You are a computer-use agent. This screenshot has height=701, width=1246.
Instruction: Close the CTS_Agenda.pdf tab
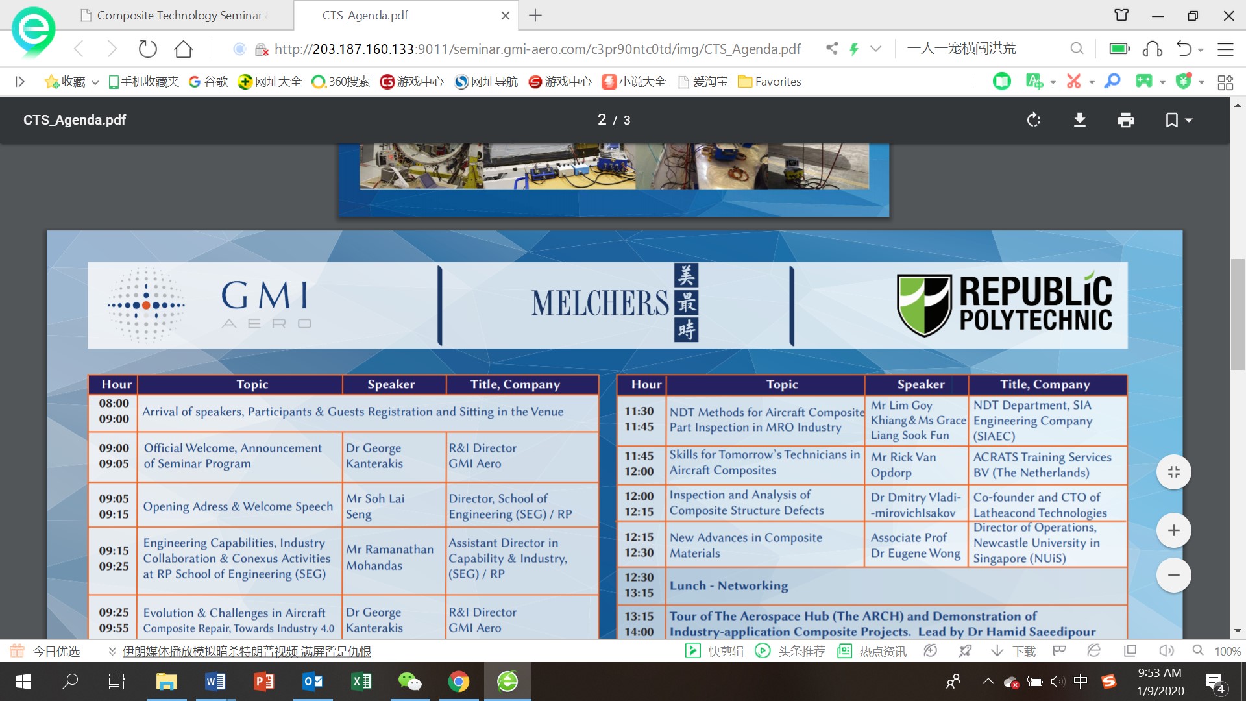[506, 16]
